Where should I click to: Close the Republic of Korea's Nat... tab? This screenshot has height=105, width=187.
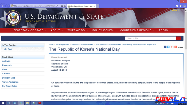[95, 6]
